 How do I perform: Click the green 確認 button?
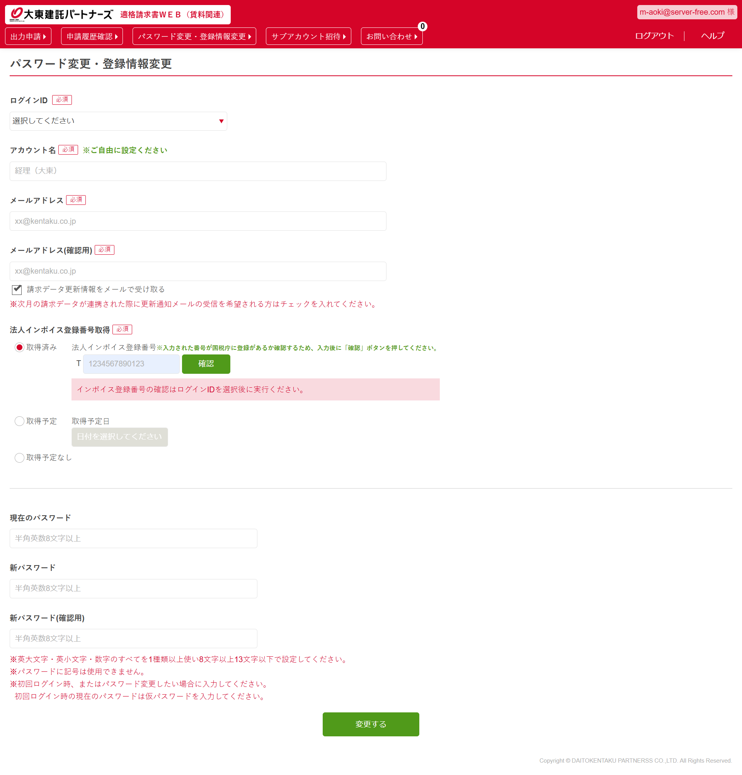[x=206, y=364]
